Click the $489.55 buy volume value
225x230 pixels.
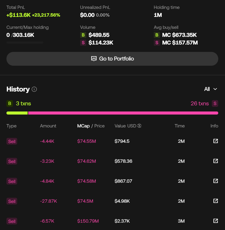pos(99,35)
